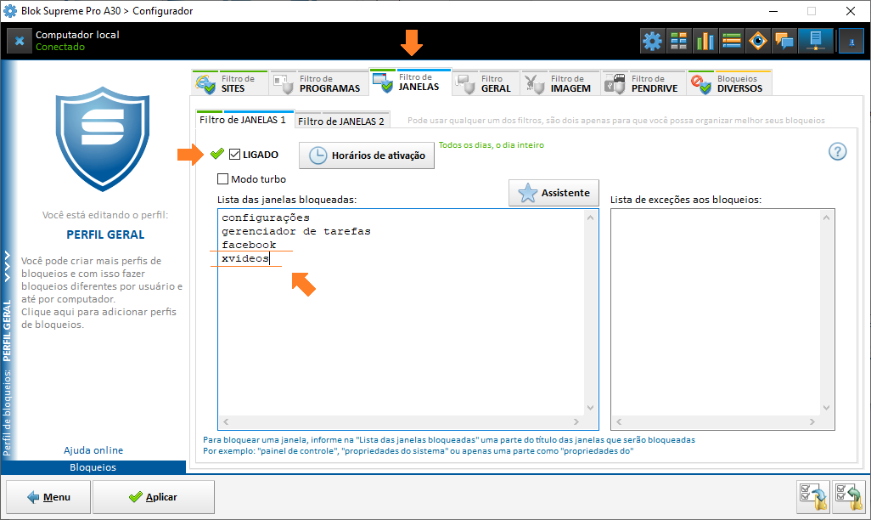This screenshot has height=520, width=871.
Task: Open the eye monitoring icon
Action: click(758, 41)
